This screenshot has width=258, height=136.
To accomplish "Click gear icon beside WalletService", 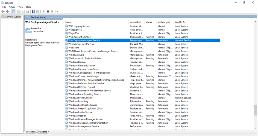I will click(66, 30).
